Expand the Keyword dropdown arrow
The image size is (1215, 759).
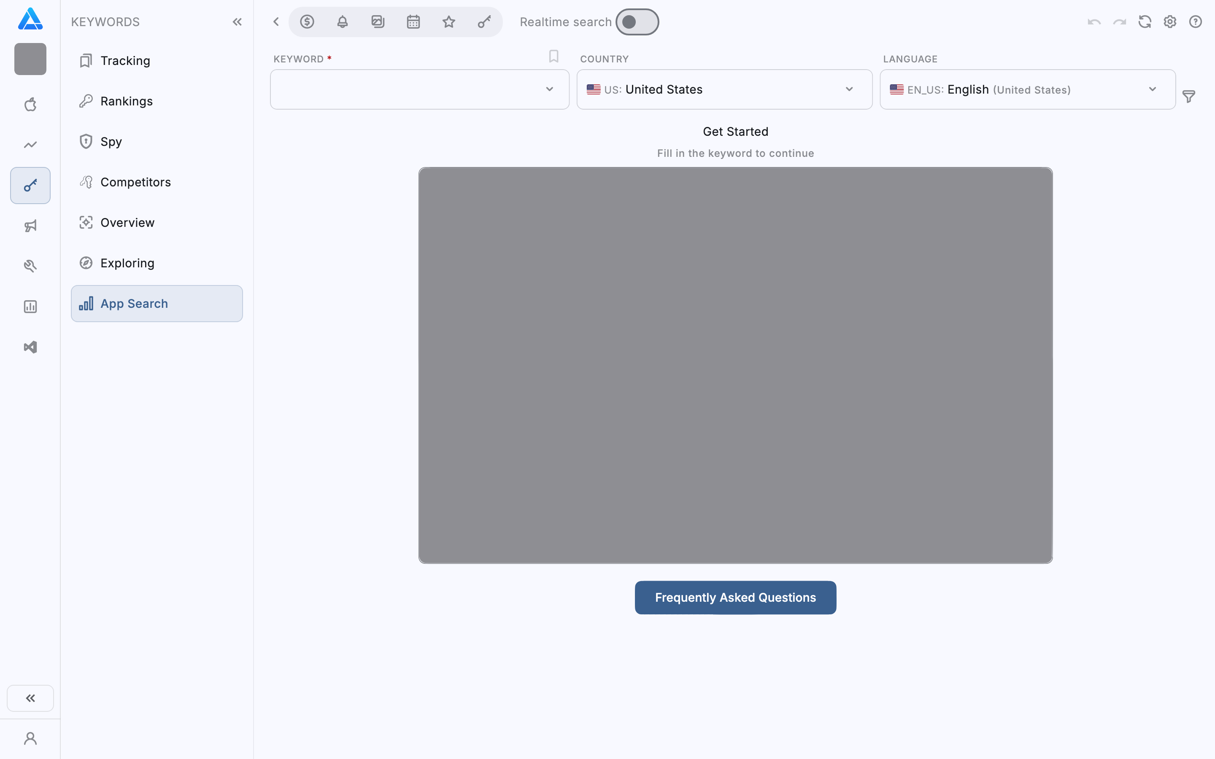pos(549,89)
